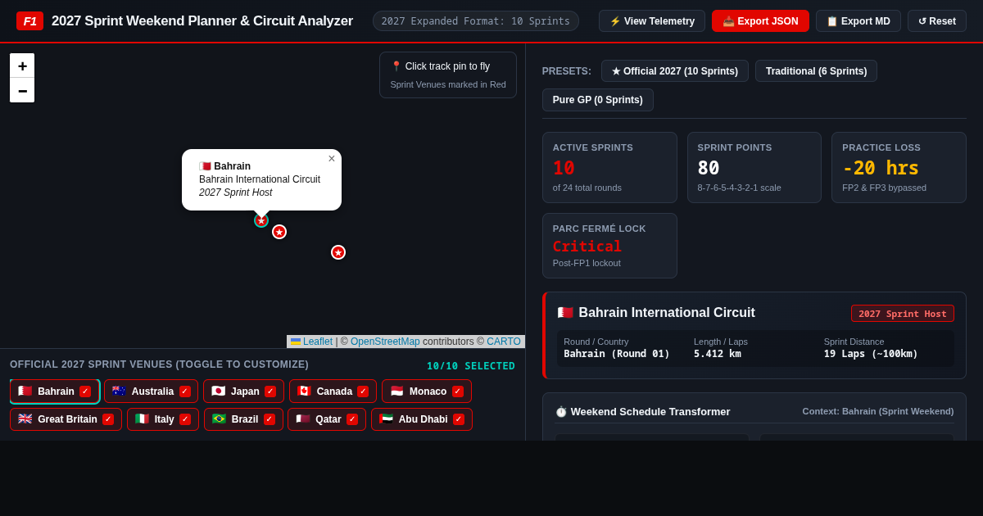This screenshot has height=516, width=983.
Task: Toggle Italy sprint venue
Action: (163, 419)
